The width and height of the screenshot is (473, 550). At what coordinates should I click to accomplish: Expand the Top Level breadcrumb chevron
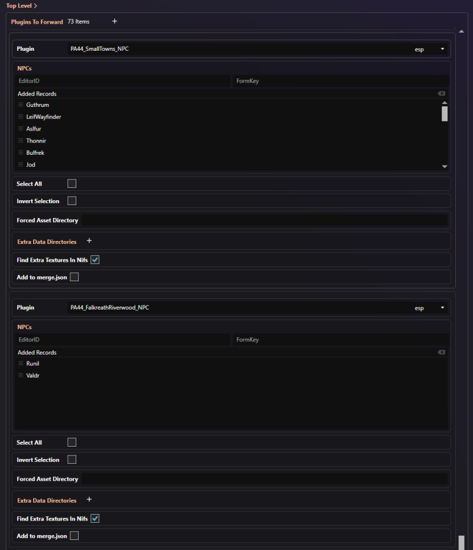pos(37,5)
